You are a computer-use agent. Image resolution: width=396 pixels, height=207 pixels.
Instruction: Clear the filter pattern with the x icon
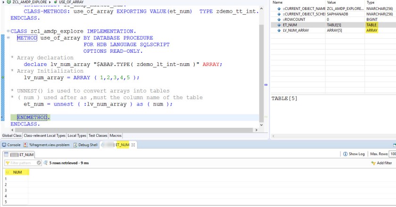pyautogui.click(x=39, y=163)
